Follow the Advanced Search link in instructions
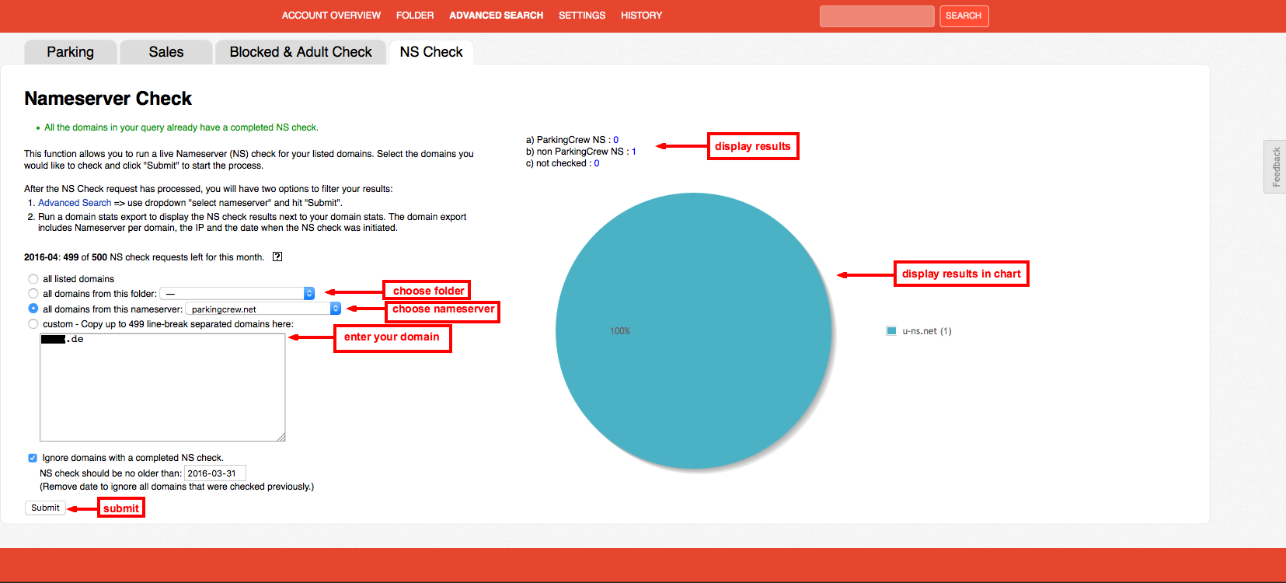This screenshot has width=1286, height=583. pyautogui.click(x=75, y=203)
